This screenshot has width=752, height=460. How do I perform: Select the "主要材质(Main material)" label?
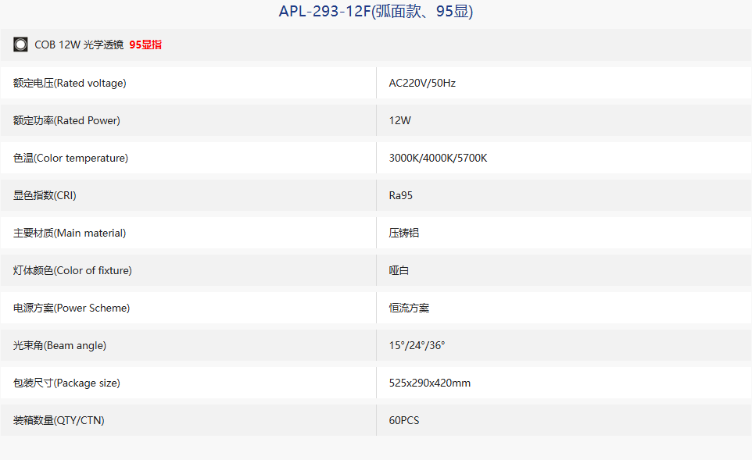(x=70, y=233)
